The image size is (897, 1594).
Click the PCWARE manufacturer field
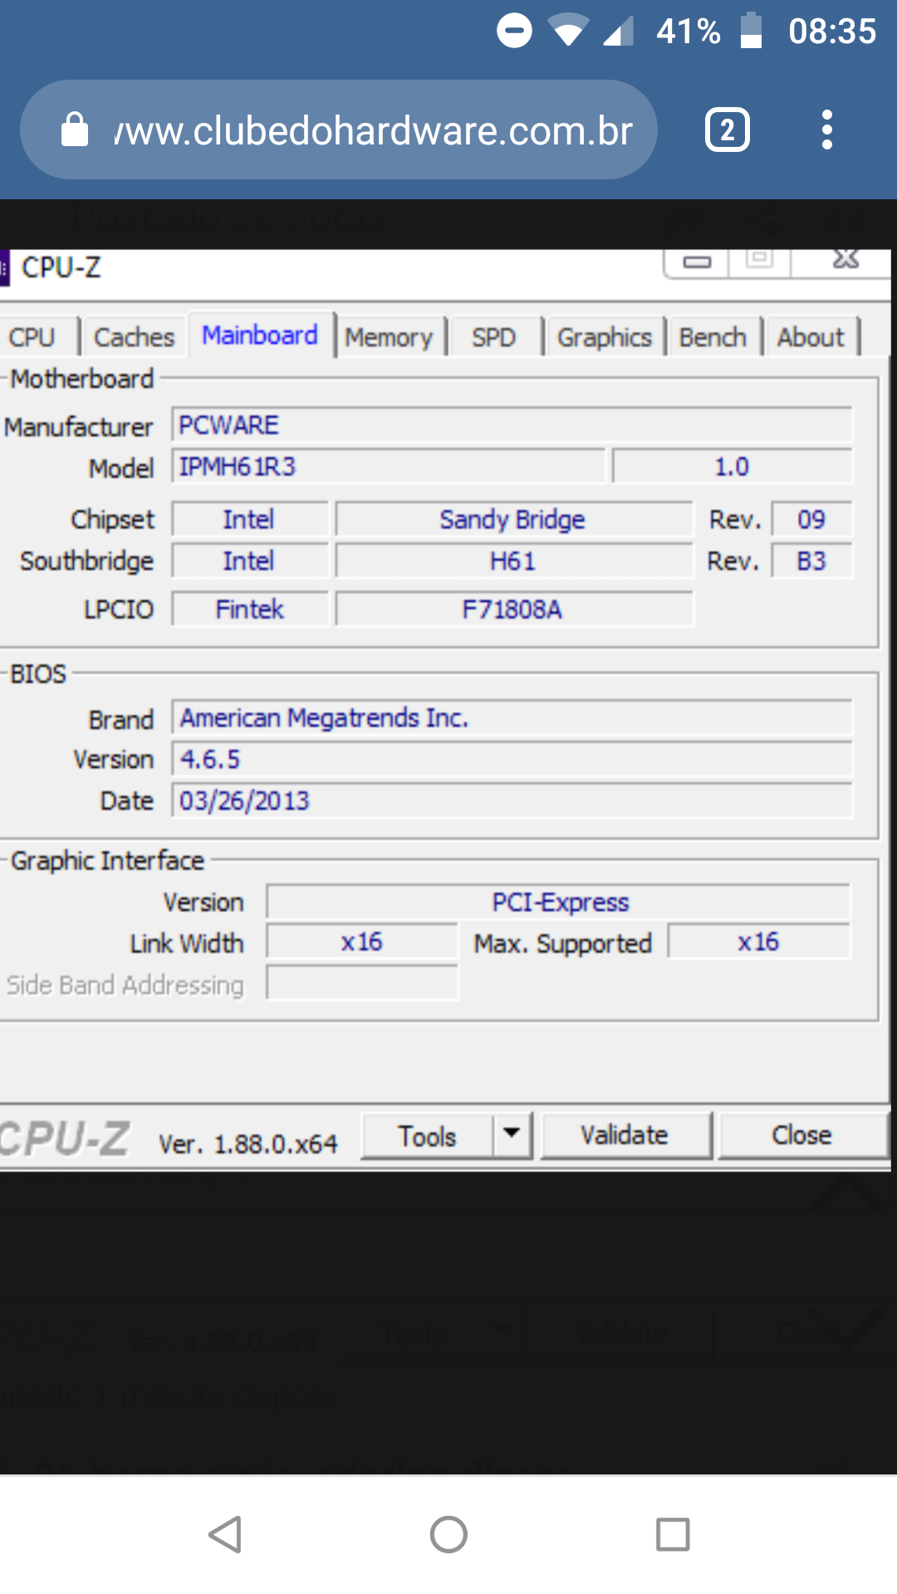512,425
